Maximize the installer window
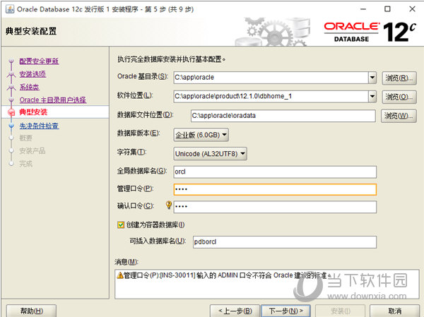The image size is (424, 317). pos(387,9)
